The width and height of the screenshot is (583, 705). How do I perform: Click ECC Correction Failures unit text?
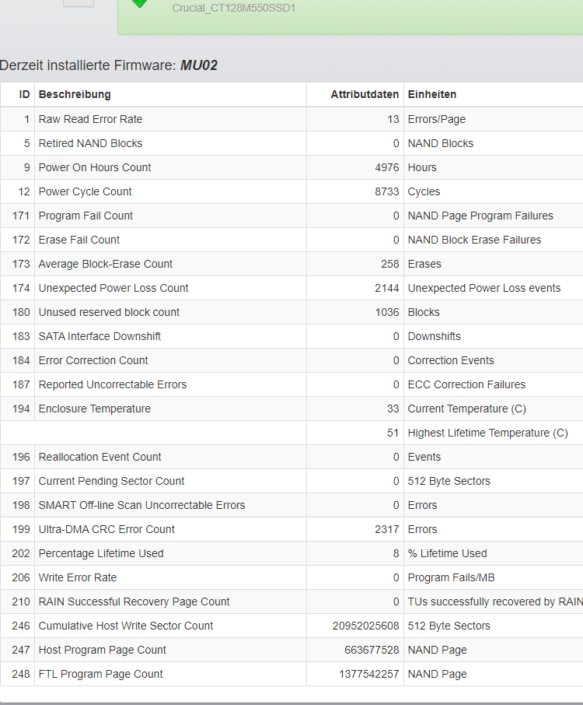[x=466, y=385]
